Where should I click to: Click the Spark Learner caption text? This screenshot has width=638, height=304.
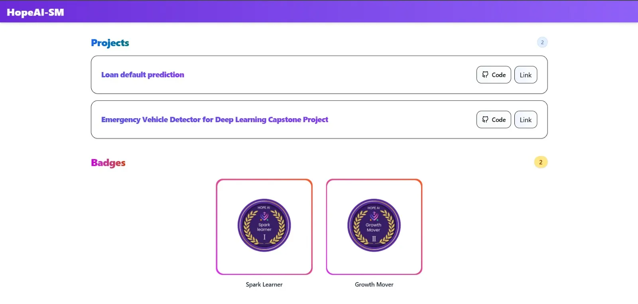click(264, 285)
